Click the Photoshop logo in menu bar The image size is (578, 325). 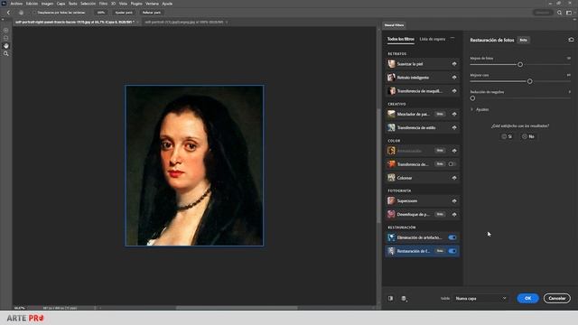4,4
